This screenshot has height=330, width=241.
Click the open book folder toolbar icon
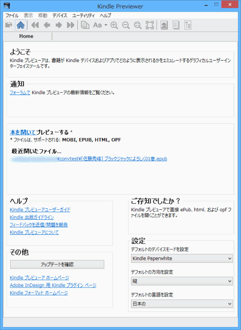(9, 25)
